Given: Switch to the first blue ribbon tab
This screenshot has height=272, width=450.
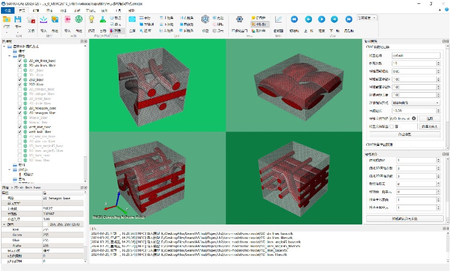Looking at the screenshot, I should tap(8, 11).
